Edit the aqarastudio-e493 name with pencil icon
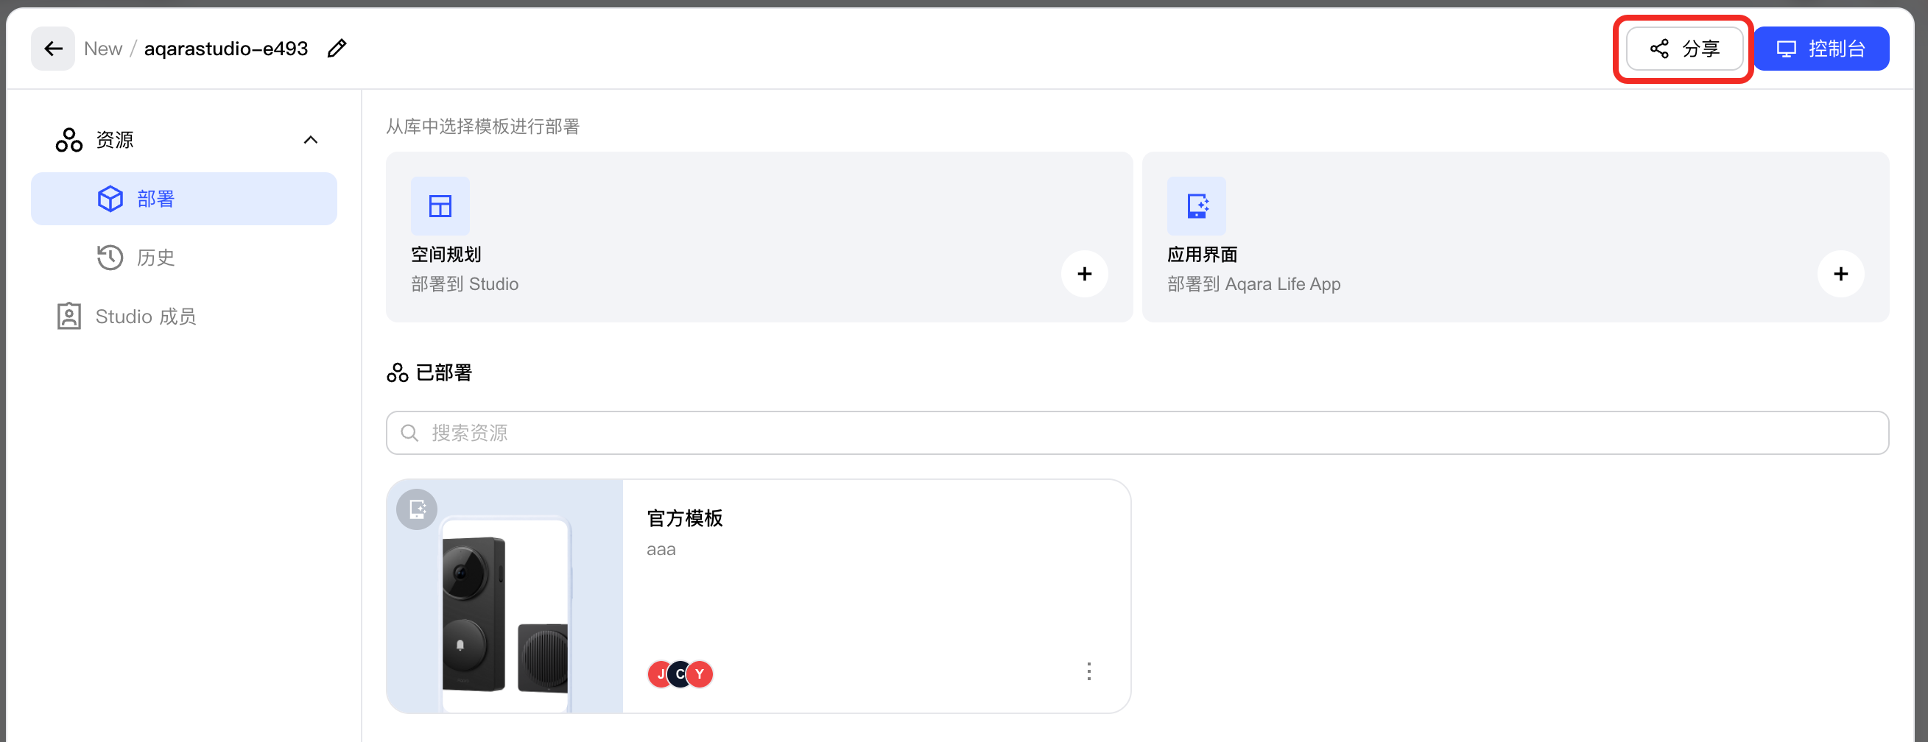The image size is (1928, 742). point(337,49)
